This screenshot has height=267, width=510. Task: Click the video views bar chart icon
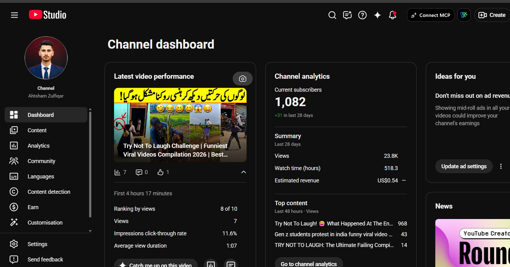117,172
